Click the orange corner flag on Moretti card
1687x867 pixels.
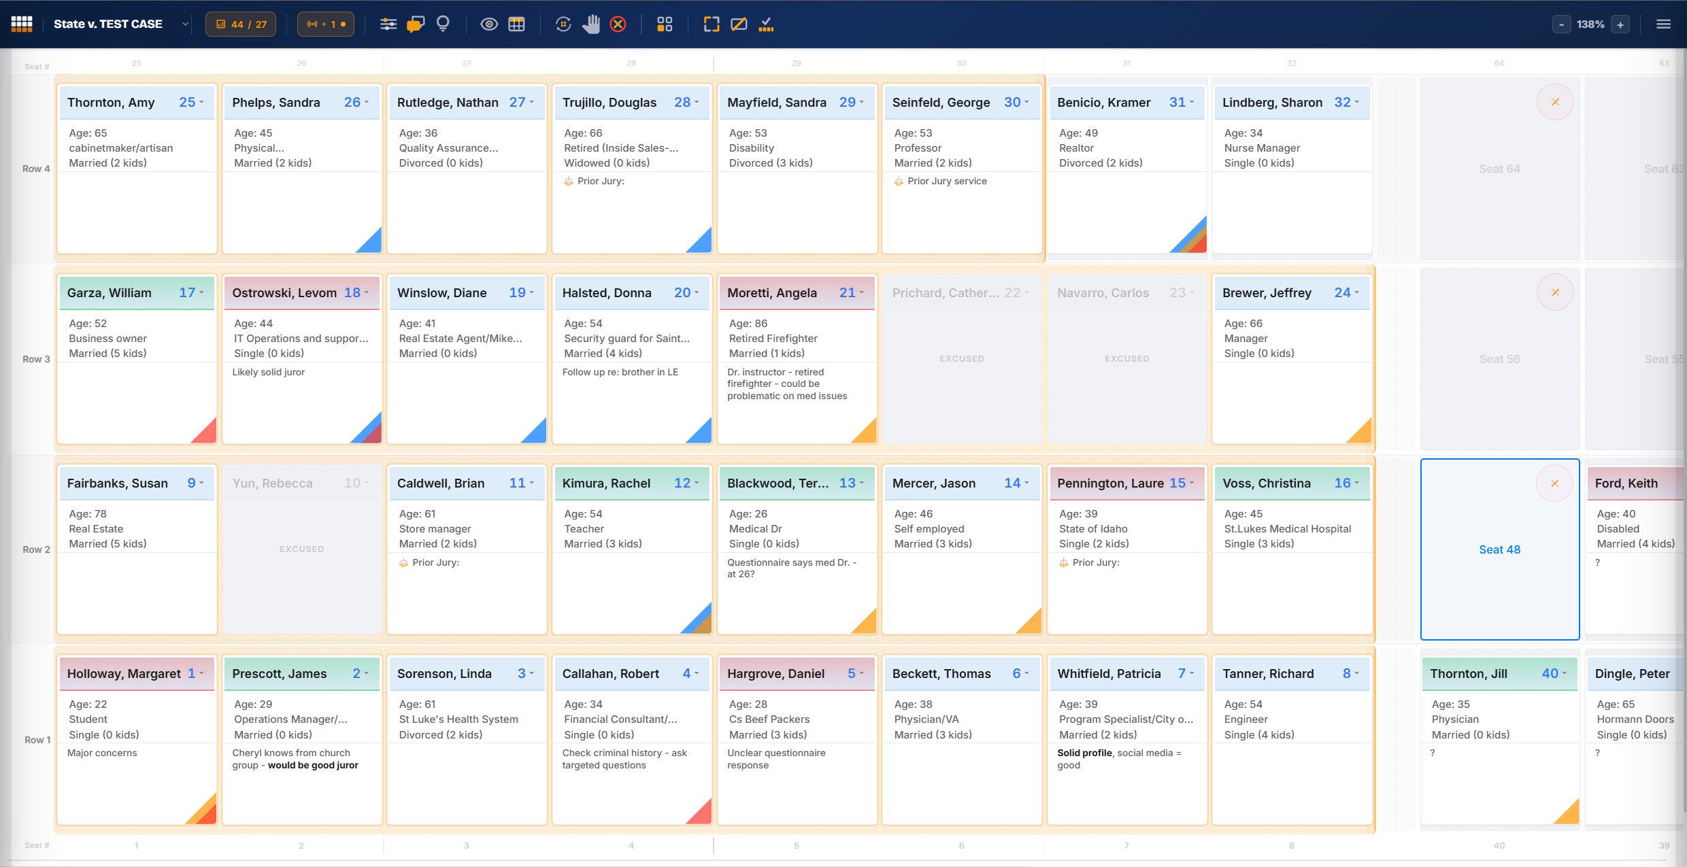(867, 434)
